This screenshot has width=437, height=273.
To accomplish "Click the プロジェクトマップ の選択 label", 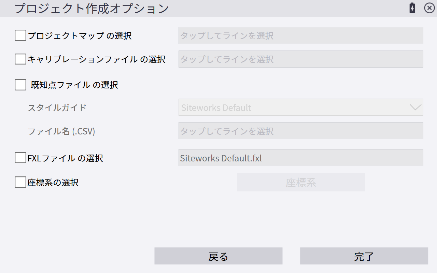I will pyautogui.click(x=80, y=35).
